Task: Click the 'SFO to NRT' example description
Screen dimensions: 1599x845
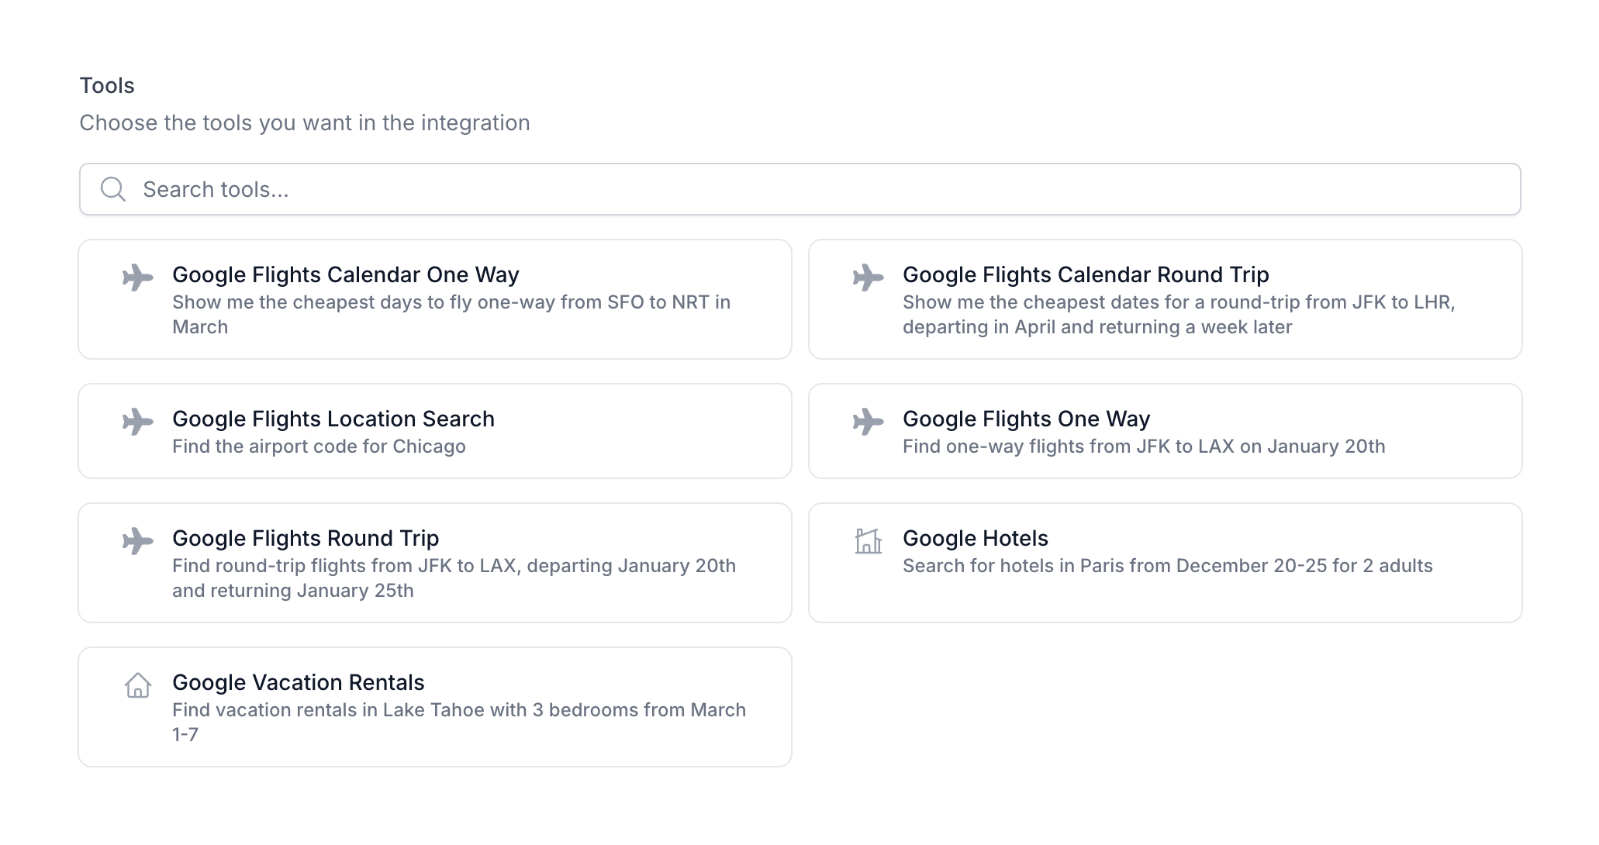Action: coord(451,302)
